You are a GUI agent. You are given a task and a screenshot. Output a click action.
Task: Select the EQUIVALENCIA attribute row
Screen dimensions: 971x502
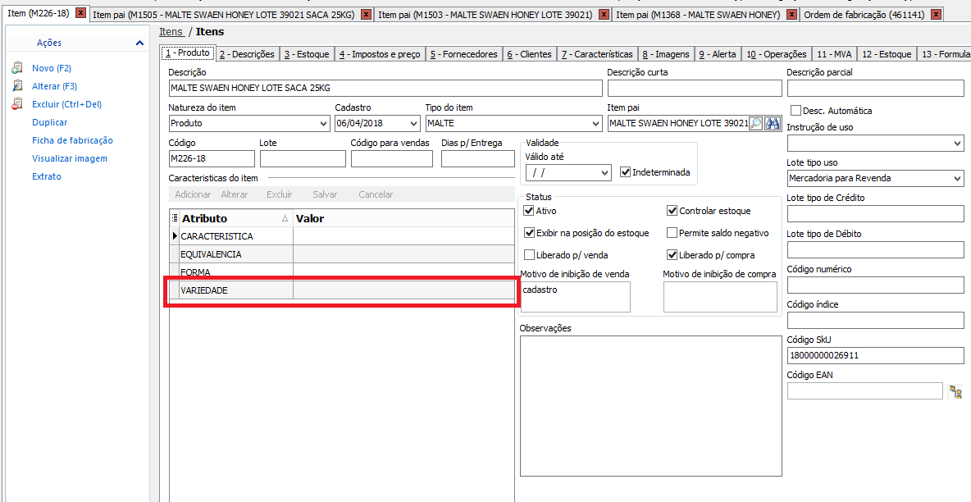(342, 254)
